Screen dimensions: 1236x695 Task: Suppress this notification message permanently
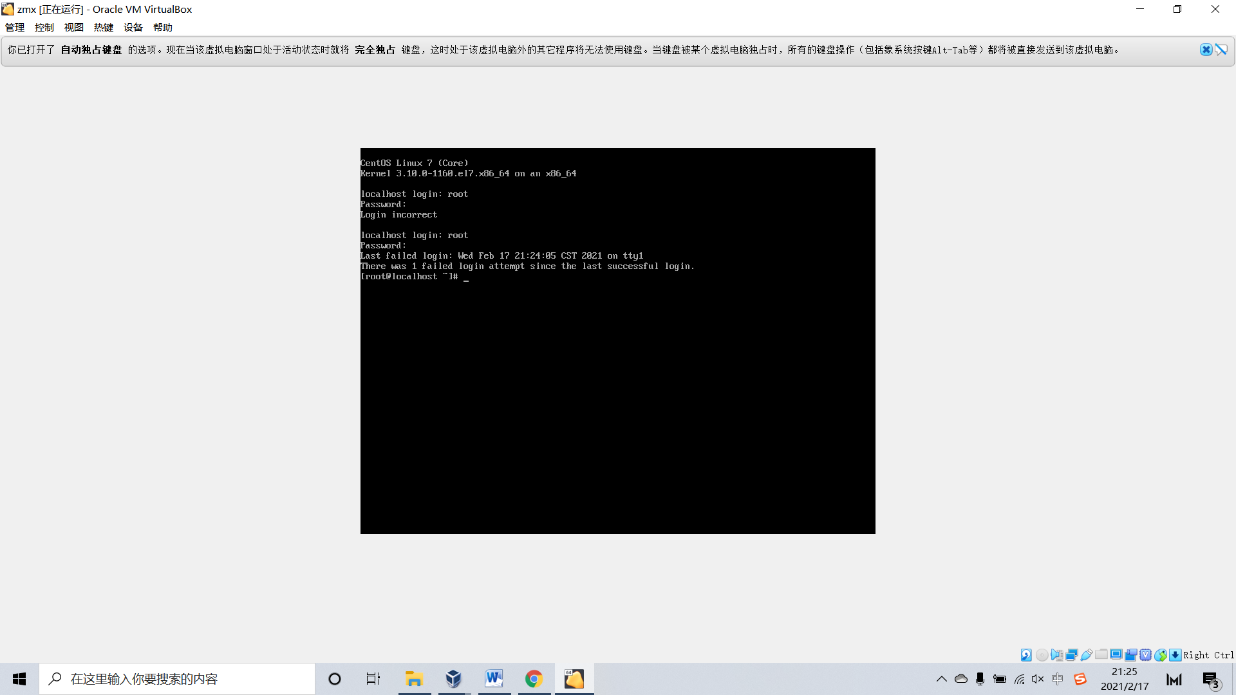(1221, 50)
